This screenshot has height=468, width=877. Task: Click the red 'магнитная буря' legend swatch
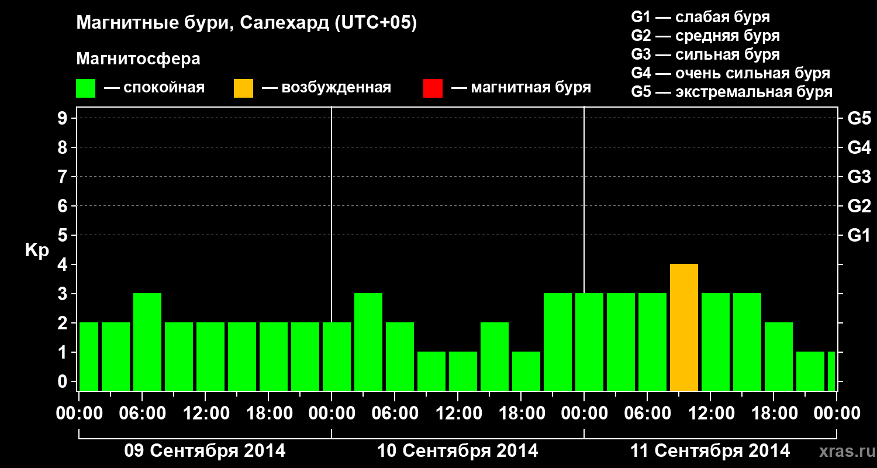(x=433, y=88)
